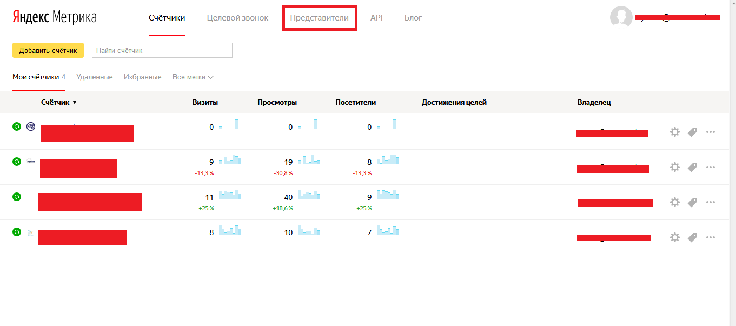Go to the API section
Screen dimensions: 736x326
(376, 18)
